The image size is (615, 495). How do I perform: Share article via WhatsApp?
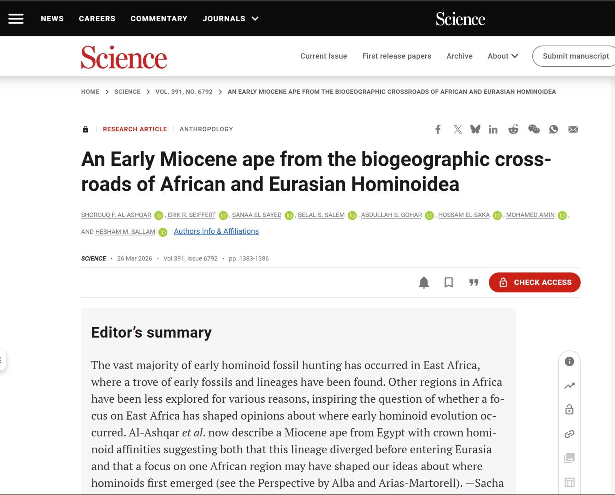(x=553, y=129)
